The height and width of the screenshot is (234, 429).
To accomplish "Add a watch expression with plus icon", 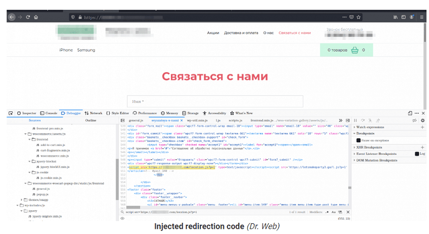I will 422,127.
